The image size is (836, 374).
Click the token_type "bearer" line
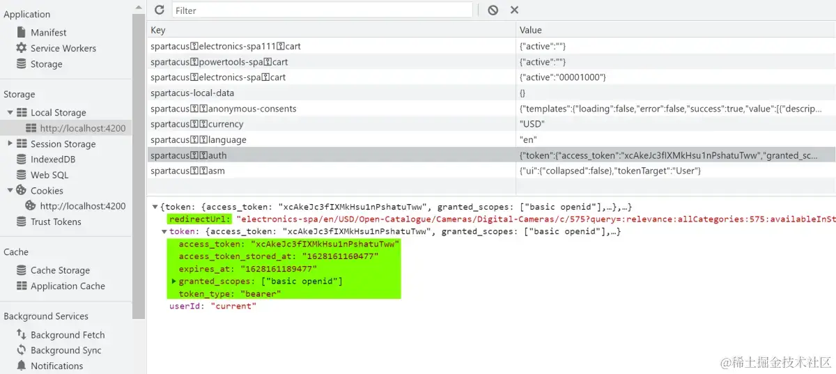(x=230, y=294)
